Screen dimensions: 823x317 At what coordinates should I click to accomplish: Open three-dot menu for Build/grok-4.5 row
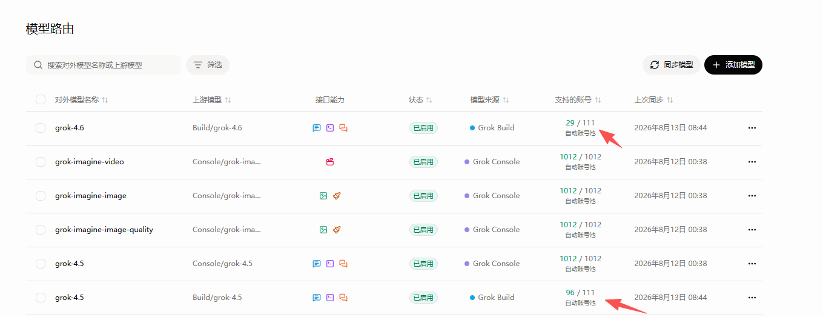pyautogui.click(x=752, y=298)
